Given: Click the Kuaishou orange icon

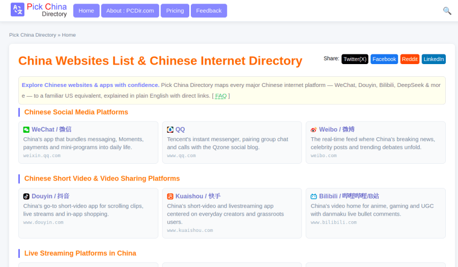Looking at the screenshot, I should 170,196.
